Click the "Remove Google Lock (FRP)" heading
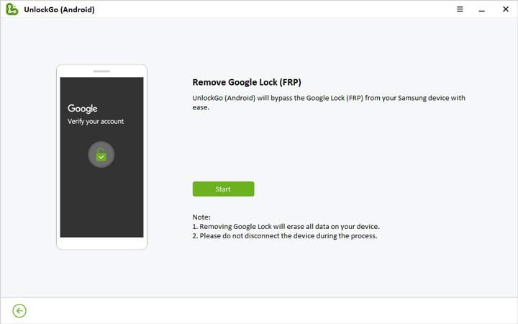The image size is (518, 324). click(x=246, y=82)
